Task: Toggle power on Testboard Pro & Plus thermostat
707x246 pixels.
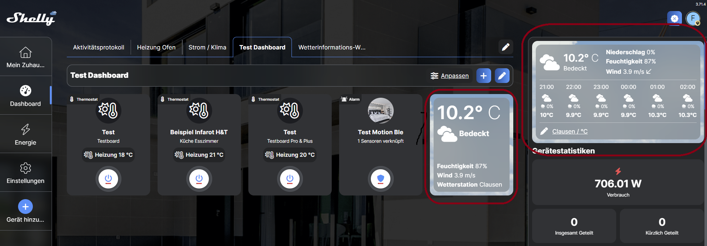Action: tap(290, 179)
